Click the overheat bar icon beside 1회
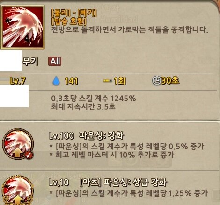Screen dimensions: 220x205 [108, 81]
